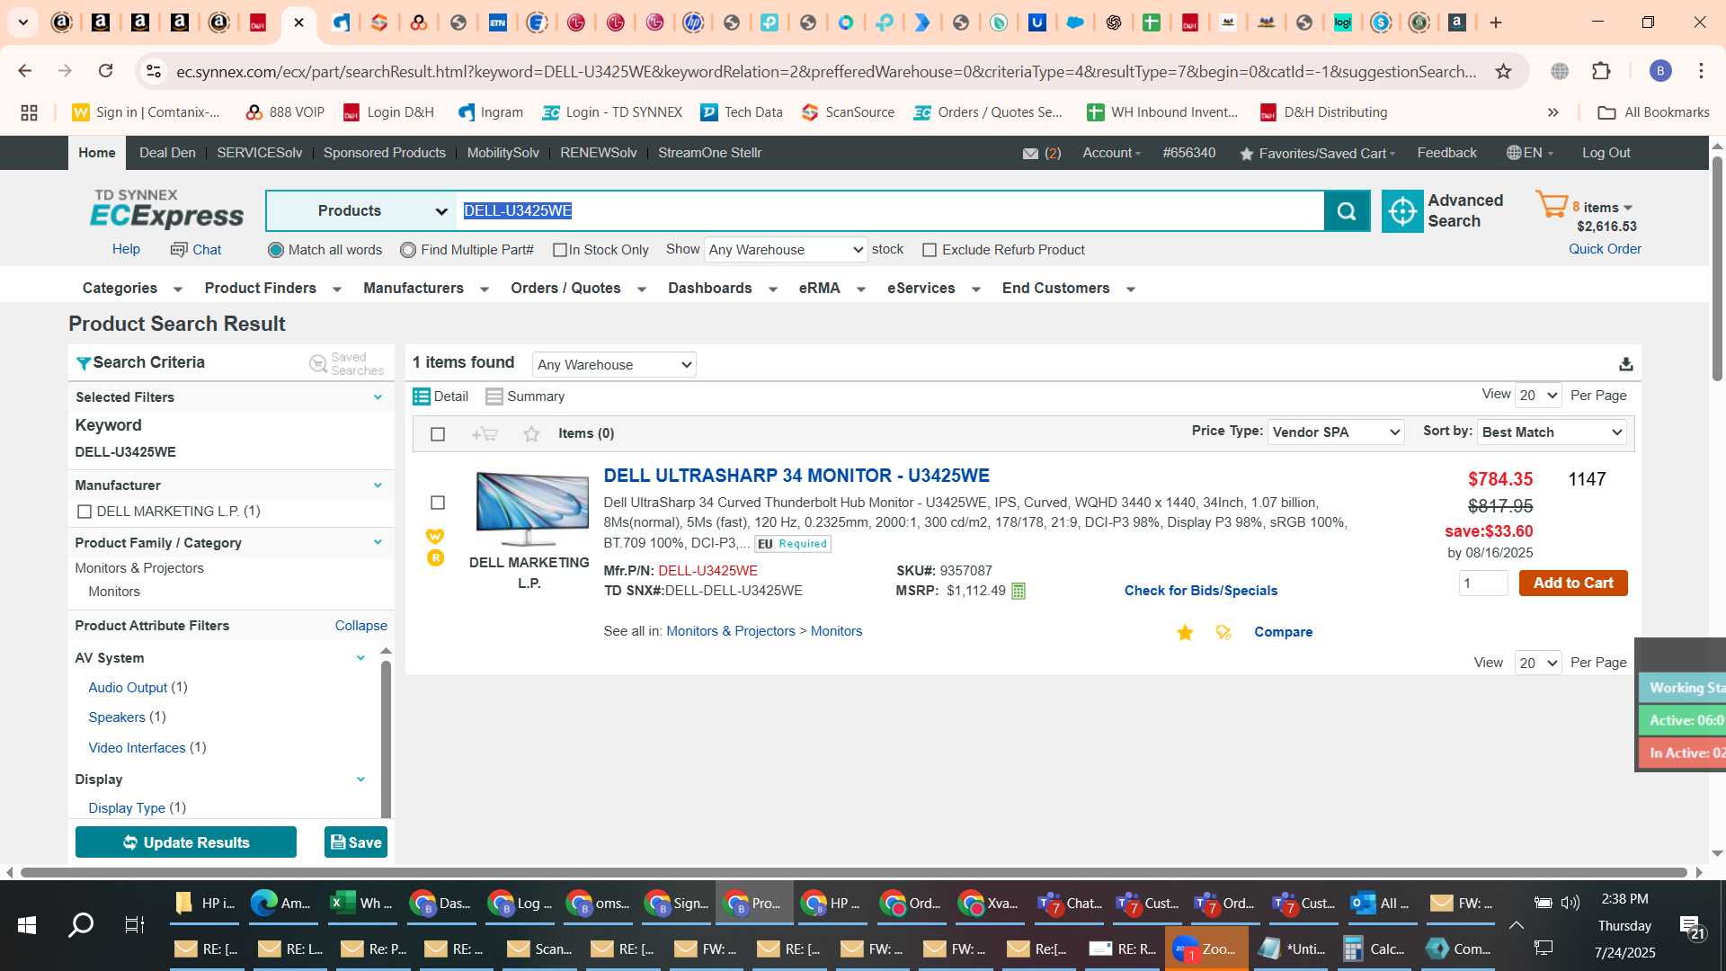The image size is (1726, 971).
Task: Click the orange R badge icon
Action: [x=435, y=558]
